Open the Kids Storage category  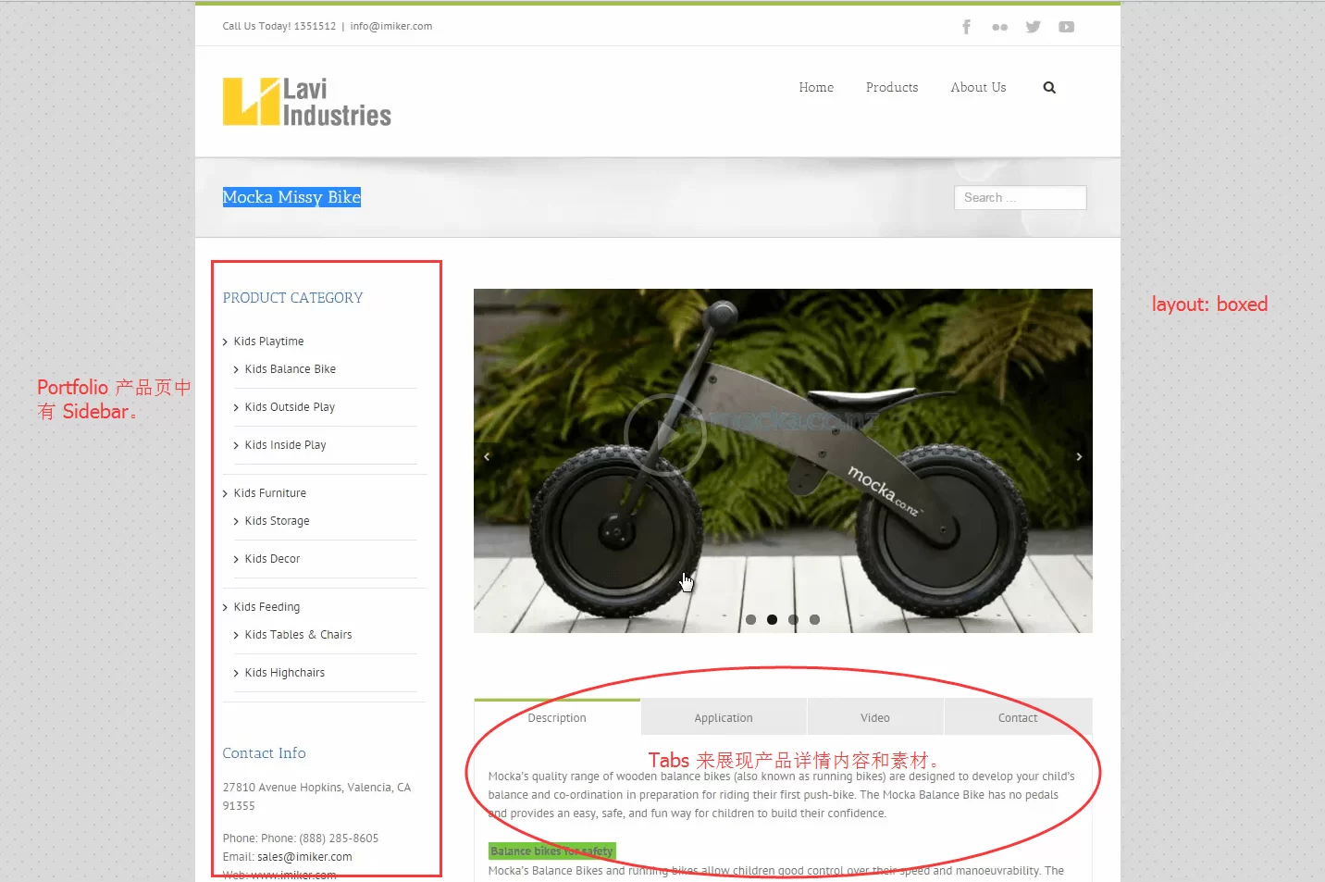click(x=277, y=521)
